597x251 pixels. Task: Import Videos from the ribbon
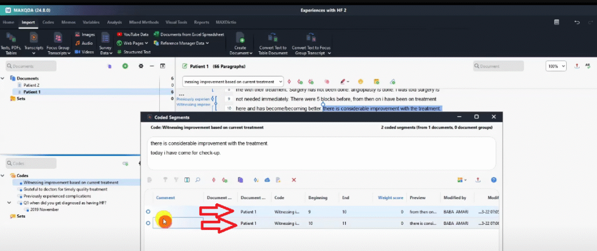point(85,52)
